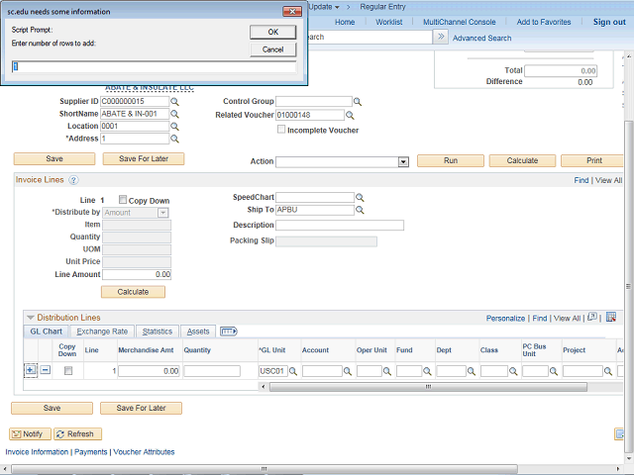Click the Line Amount input field
This screenshot has height=475, width=634.
(x=137, y=274)
